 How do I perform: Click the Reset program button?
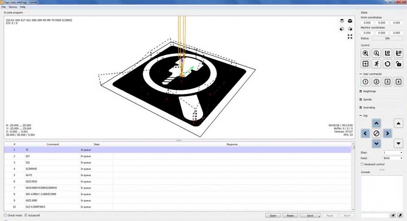click(290, 215)
